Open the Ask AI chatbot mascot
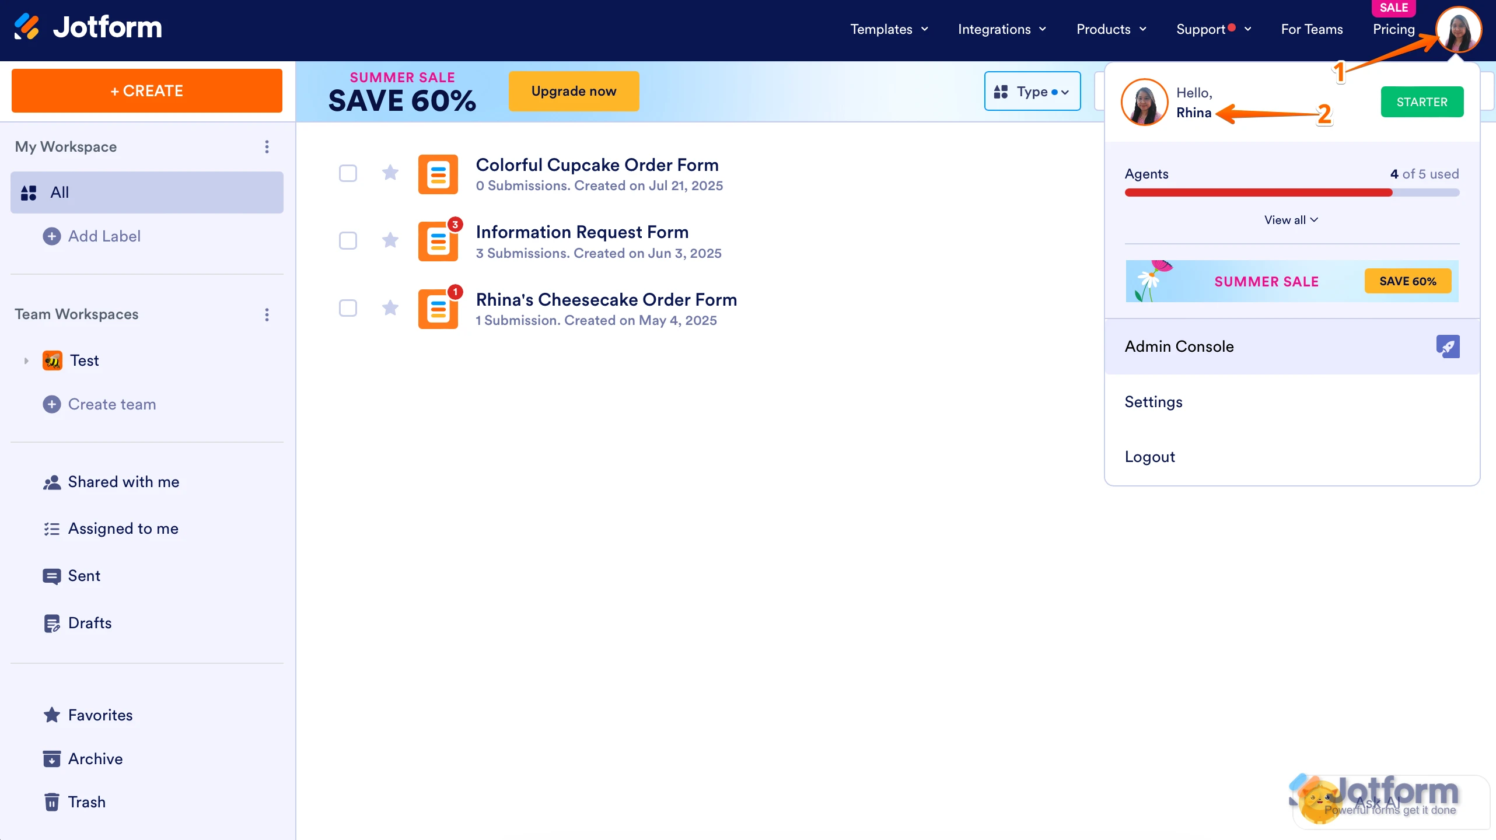 (1320, 801)
